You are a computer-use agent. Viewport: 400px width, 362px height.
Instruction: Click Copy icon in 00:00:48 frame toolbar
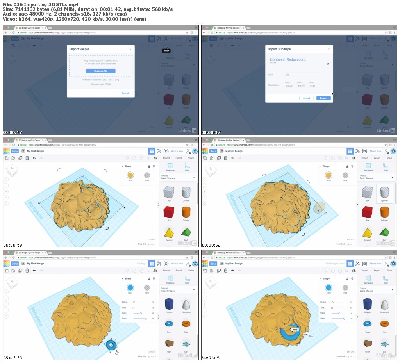(7, 158)
